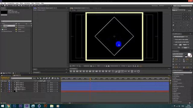Open the composition mini-flowchart in timeline
This screenshot has height=108, width=193.
pyautogui.click(x=34, y=78)
